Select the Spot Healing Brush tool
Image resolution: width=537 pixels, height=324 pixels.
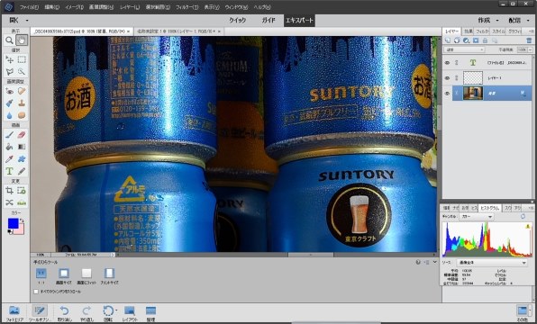pos(22,91)
